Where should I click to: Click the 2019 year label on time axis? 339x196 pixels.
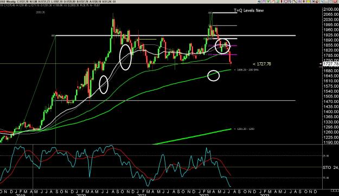pos(21,195)
